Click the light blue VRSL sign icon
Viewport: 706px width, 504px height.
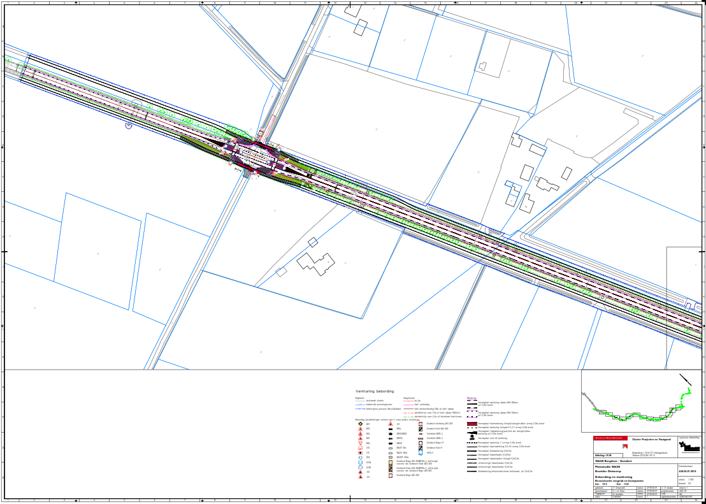click(x=421, y=453)
